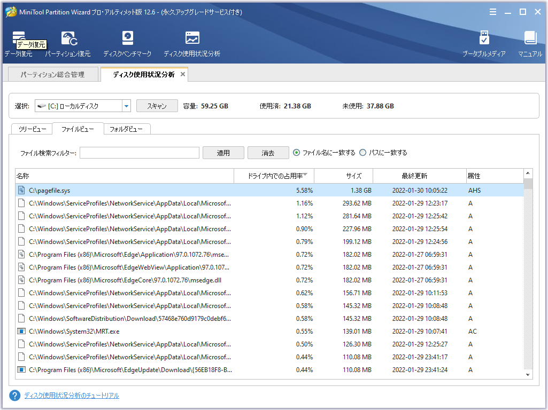Click the EdgeWebView file icon

click(21, 267)
